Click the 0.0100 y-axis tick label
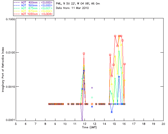168x134 pixels. click(10, 53)
